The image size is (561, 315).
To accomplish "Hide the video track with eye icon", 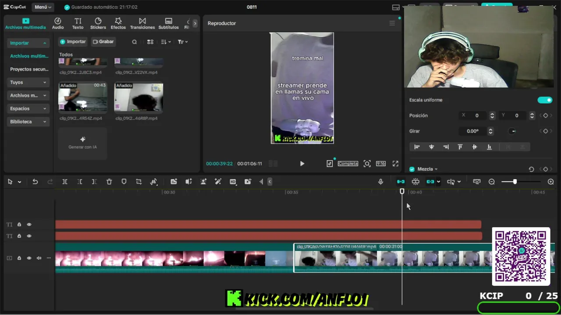I will [x=29, y=258].
